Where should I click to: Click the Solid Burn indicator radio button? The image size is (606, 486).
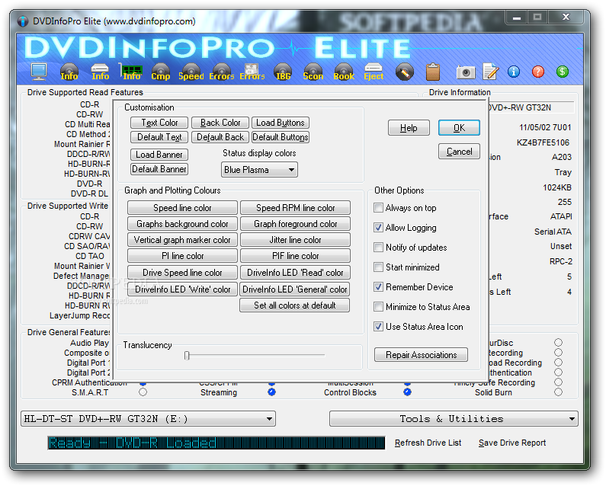point(558,392)
